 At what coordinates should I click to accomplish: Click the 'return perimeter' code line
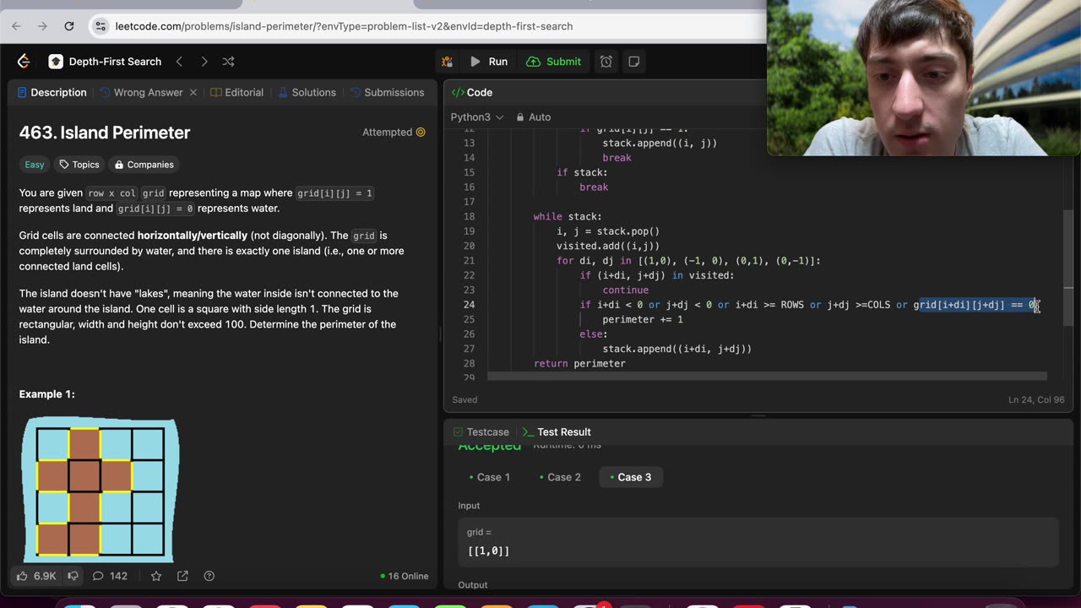(x=579, y=363)
